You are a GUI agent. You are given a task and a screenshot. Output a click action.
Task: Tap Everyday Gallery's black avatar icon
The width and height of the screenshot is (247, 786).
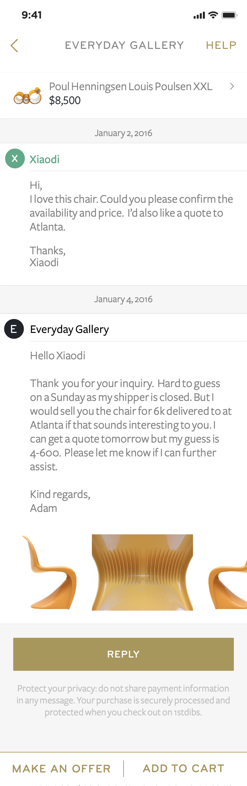click(14, 329)
